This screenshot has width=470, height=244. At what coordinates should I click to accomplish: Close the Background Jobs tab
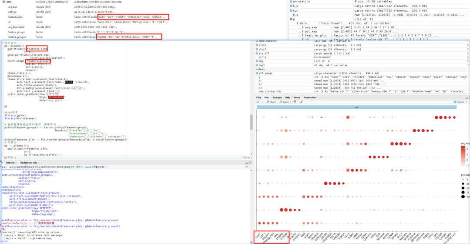pos(39,163)
